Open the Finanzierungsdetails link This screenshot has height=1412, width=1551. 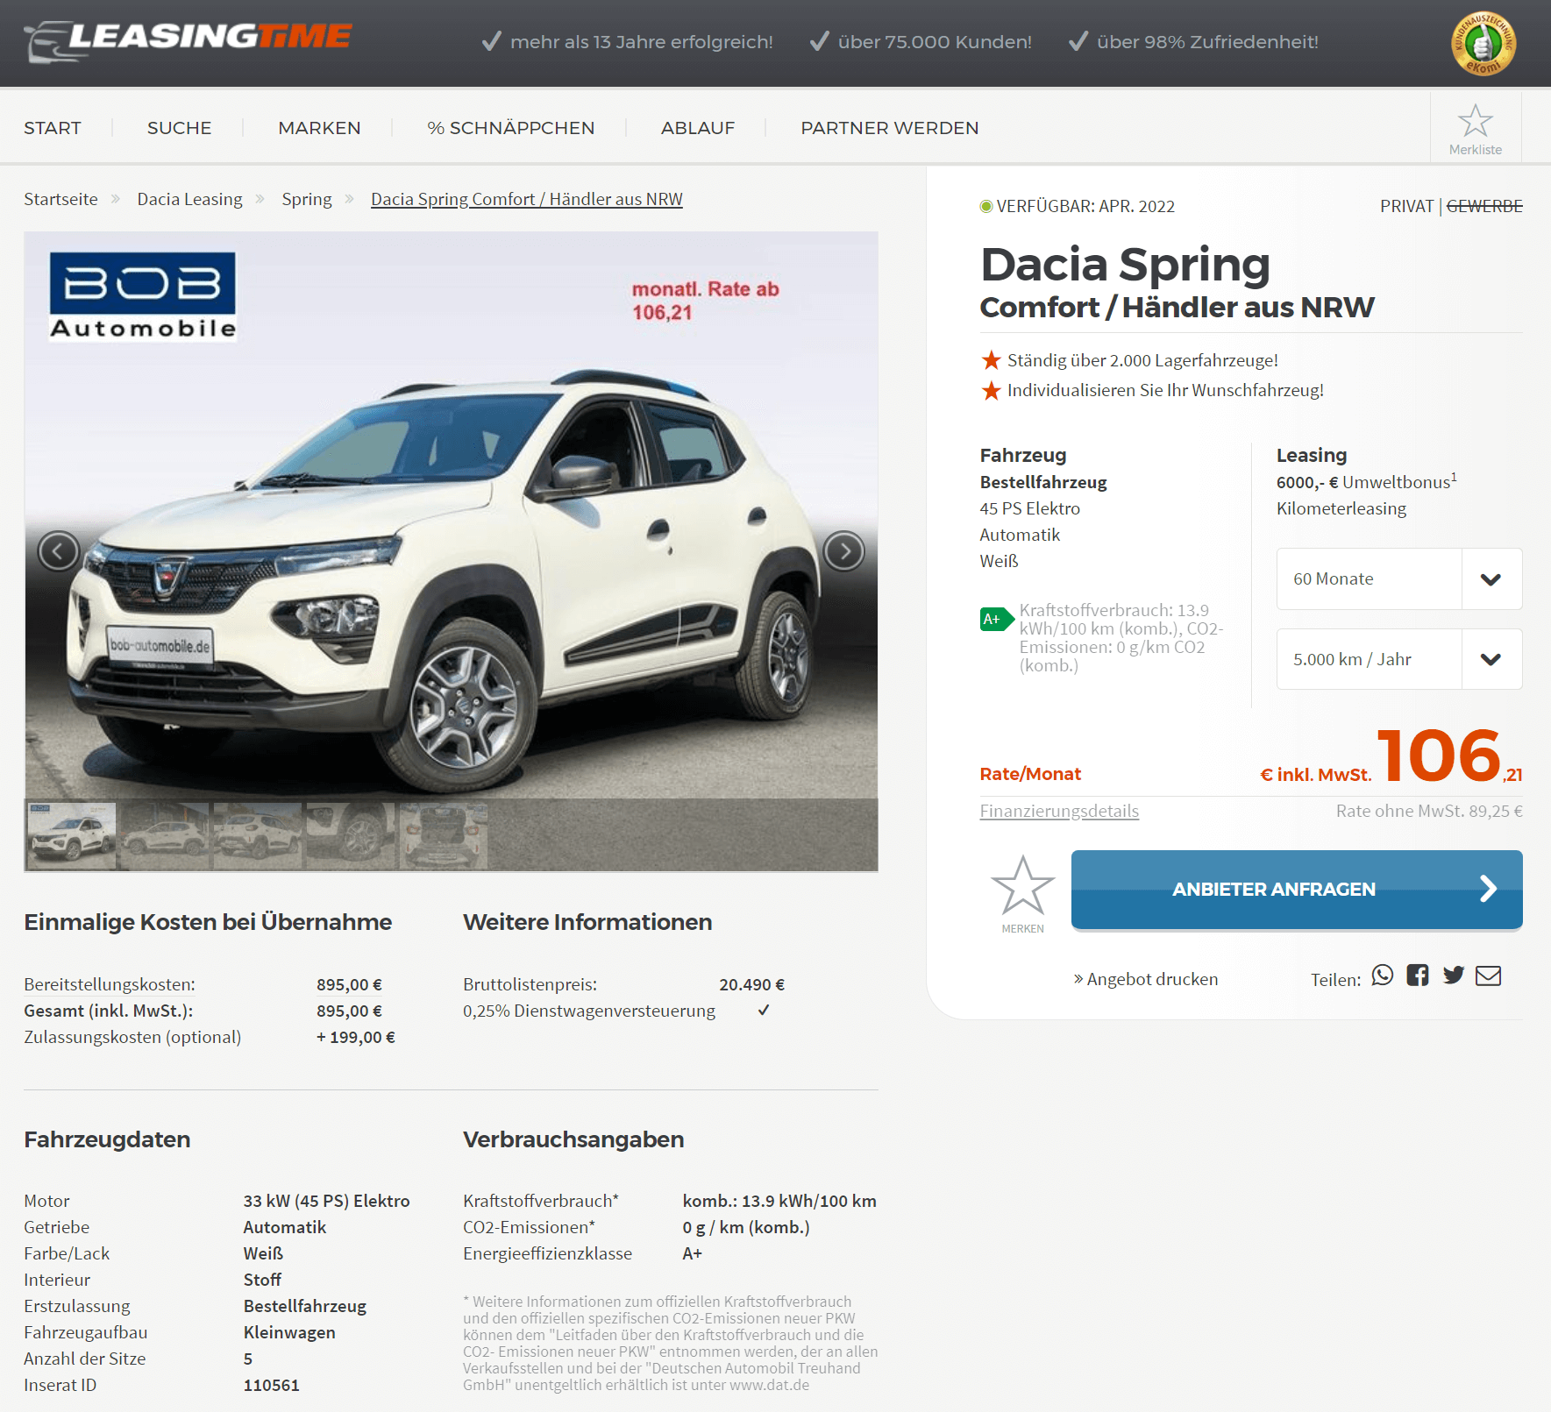1059,811
